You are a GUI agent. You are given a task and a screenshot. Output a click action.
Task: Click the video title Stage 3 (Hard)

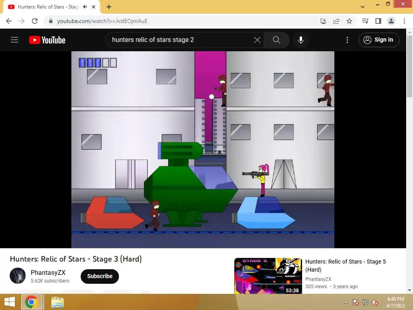click(76, 259)
